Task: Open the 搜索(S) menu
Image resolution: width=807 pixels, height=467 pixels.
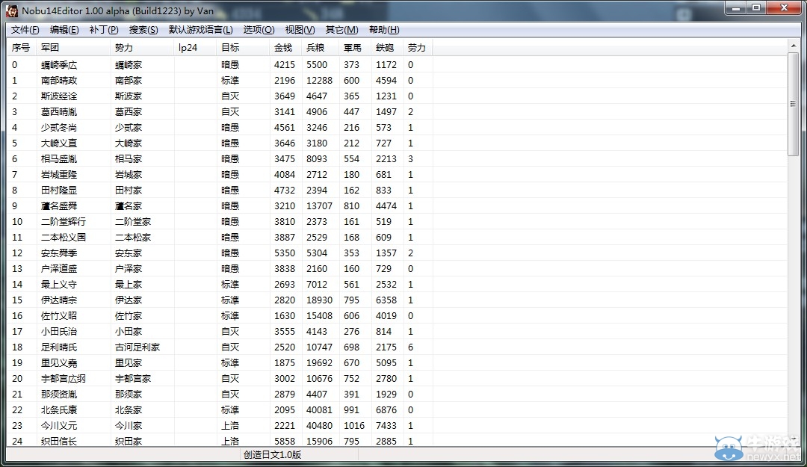Action: tap(143, 30)
